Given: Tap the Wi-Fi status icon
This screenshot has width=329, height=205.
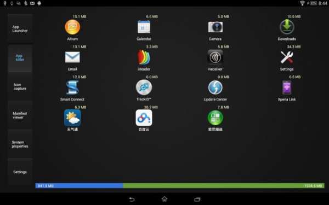Looking at the screenshot, I should click(302, 3).
